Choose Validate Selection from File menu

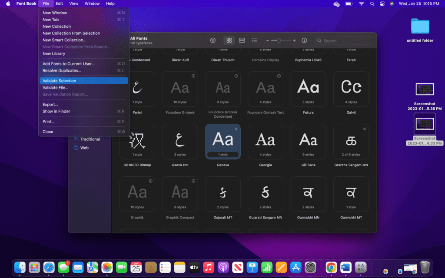(59, 81)
